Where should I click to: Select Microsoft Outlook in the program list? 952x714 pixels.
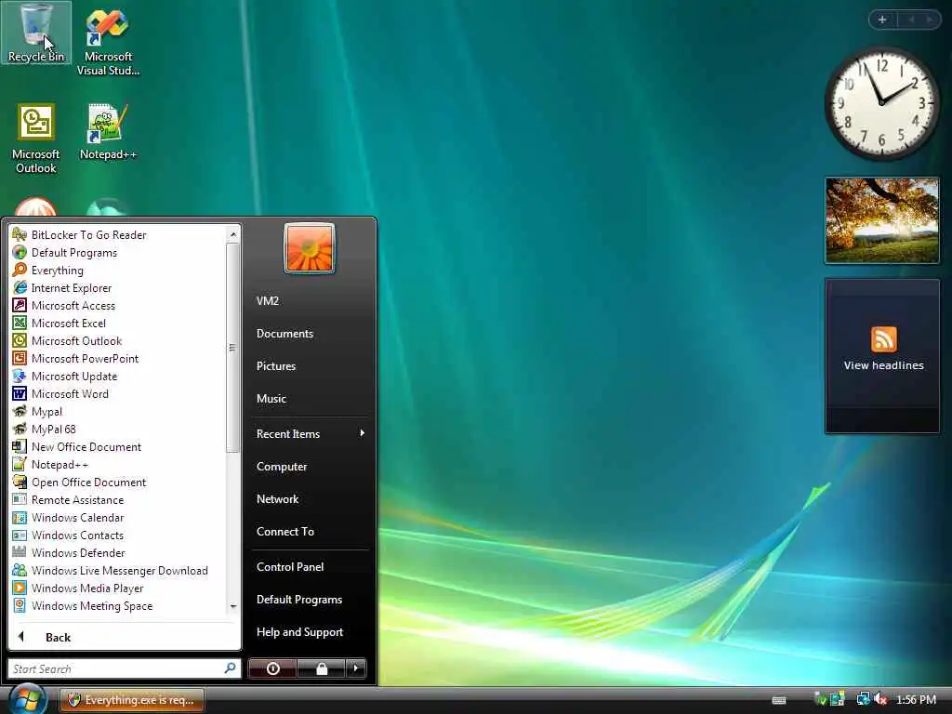point(76,340)
